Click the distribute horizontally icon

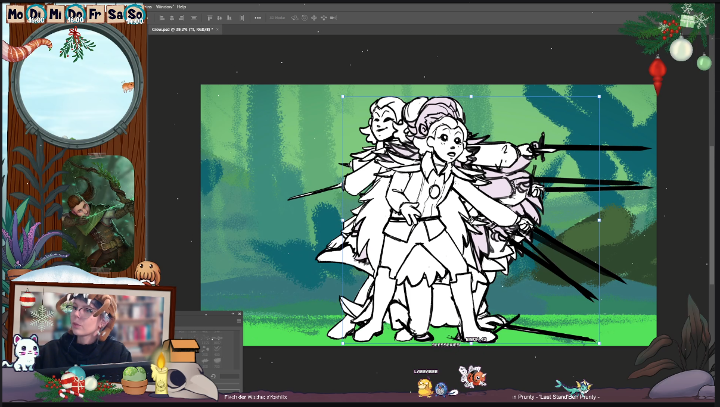tap(242, 18)
